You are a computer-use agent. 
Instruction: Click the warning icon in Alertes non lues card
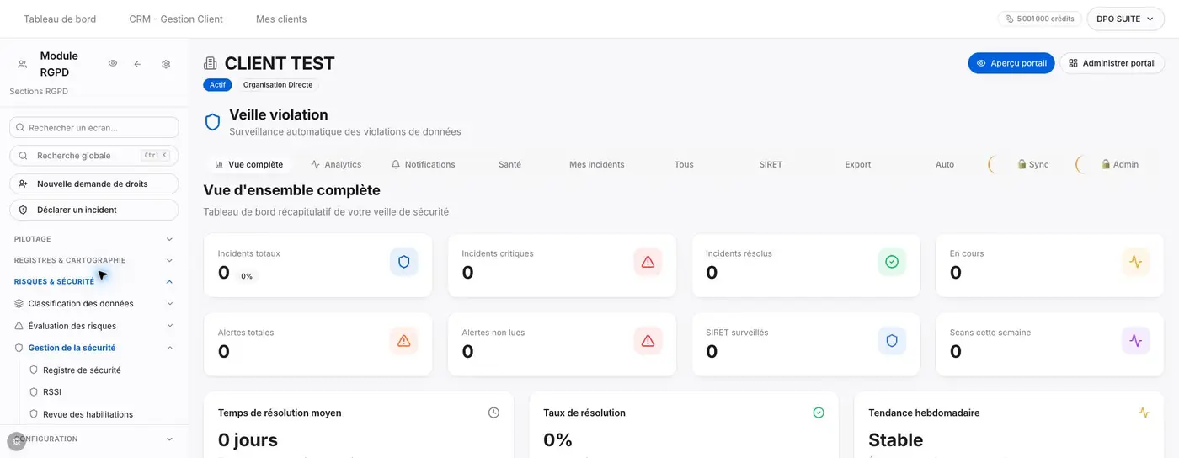click(x=648, y=341)
